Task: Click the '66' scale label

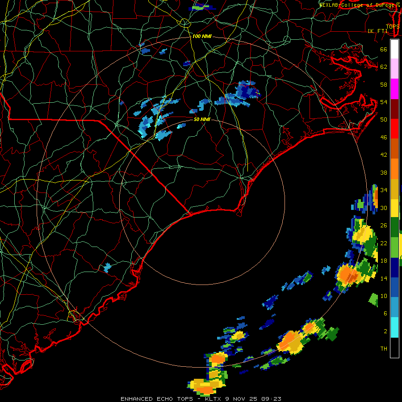Action: pyautogui.click(x=384, y=50)
